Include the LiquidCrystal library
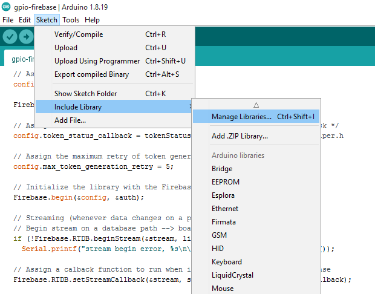 click(x=232, y=275)
